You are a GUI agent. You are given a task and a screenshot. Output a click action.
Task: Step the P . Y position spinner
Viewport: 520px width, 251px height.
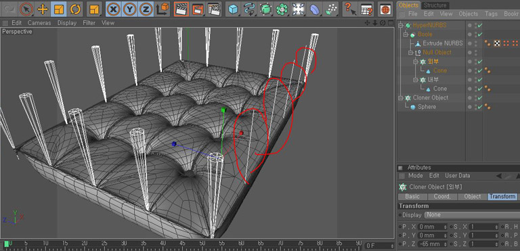[x=445, y=235]
